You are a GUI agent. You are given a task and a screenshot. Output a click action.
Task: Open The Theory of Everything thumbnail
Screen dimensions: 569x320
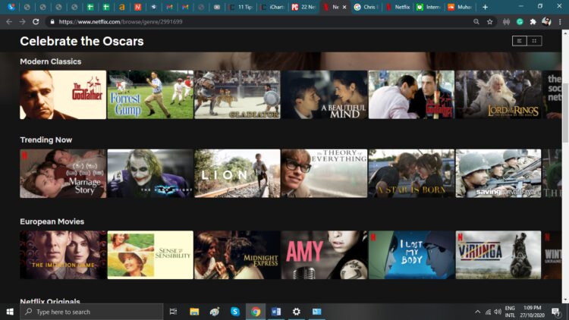pyautogui.click(x=325, y=174)
